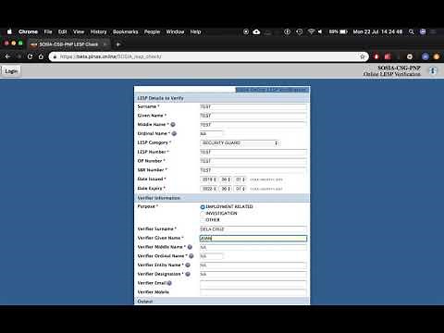Click the white circular extension icon
444x333 pixels.
pos(410,56)
